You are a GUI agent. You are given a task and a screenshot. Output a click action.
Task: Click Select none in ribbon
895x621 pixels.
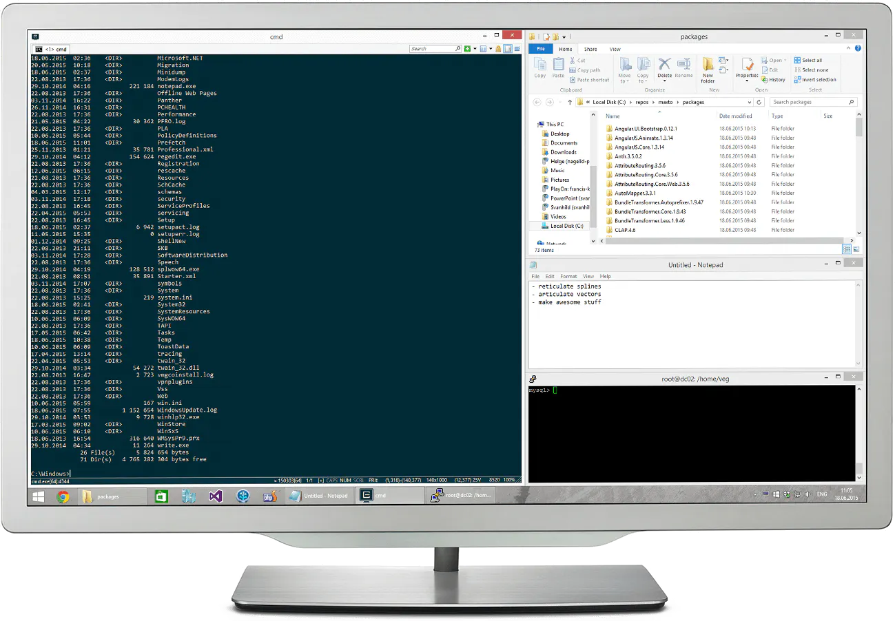pos(811,70)
